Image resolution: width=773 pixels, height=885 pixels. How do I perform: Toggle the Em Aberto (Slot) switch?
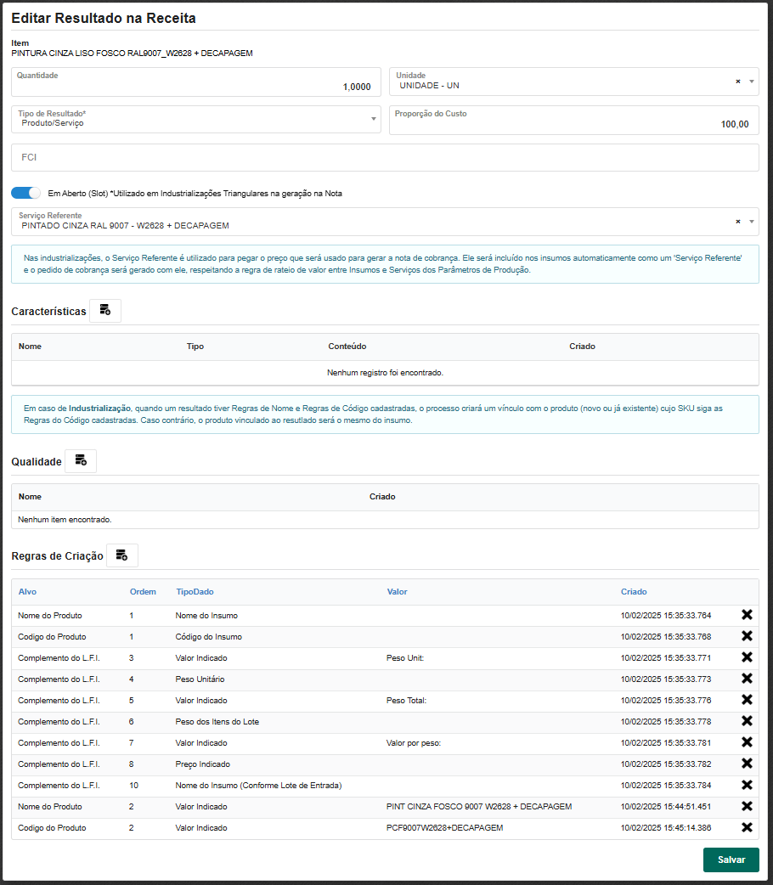26,193
